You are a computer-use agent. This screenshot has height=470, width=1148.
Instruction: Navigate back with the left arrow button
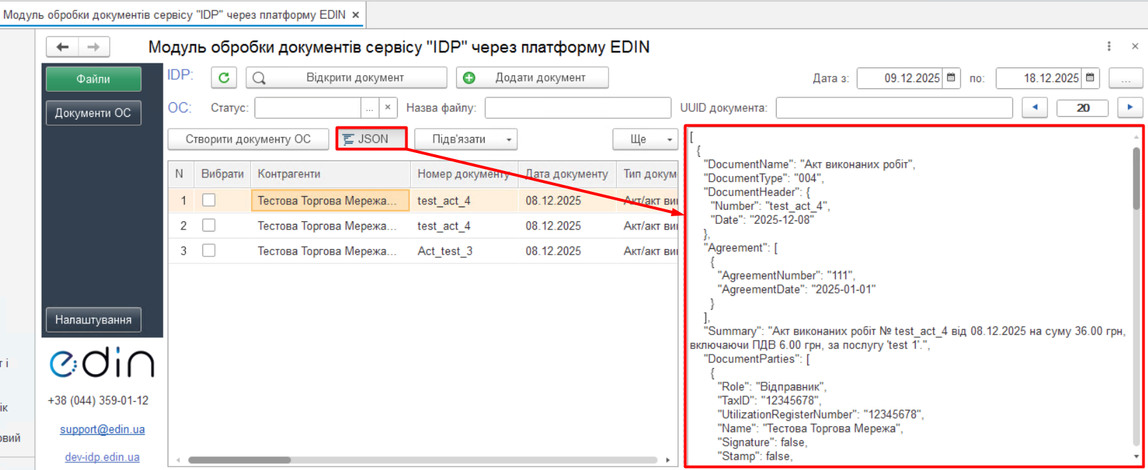63,47
